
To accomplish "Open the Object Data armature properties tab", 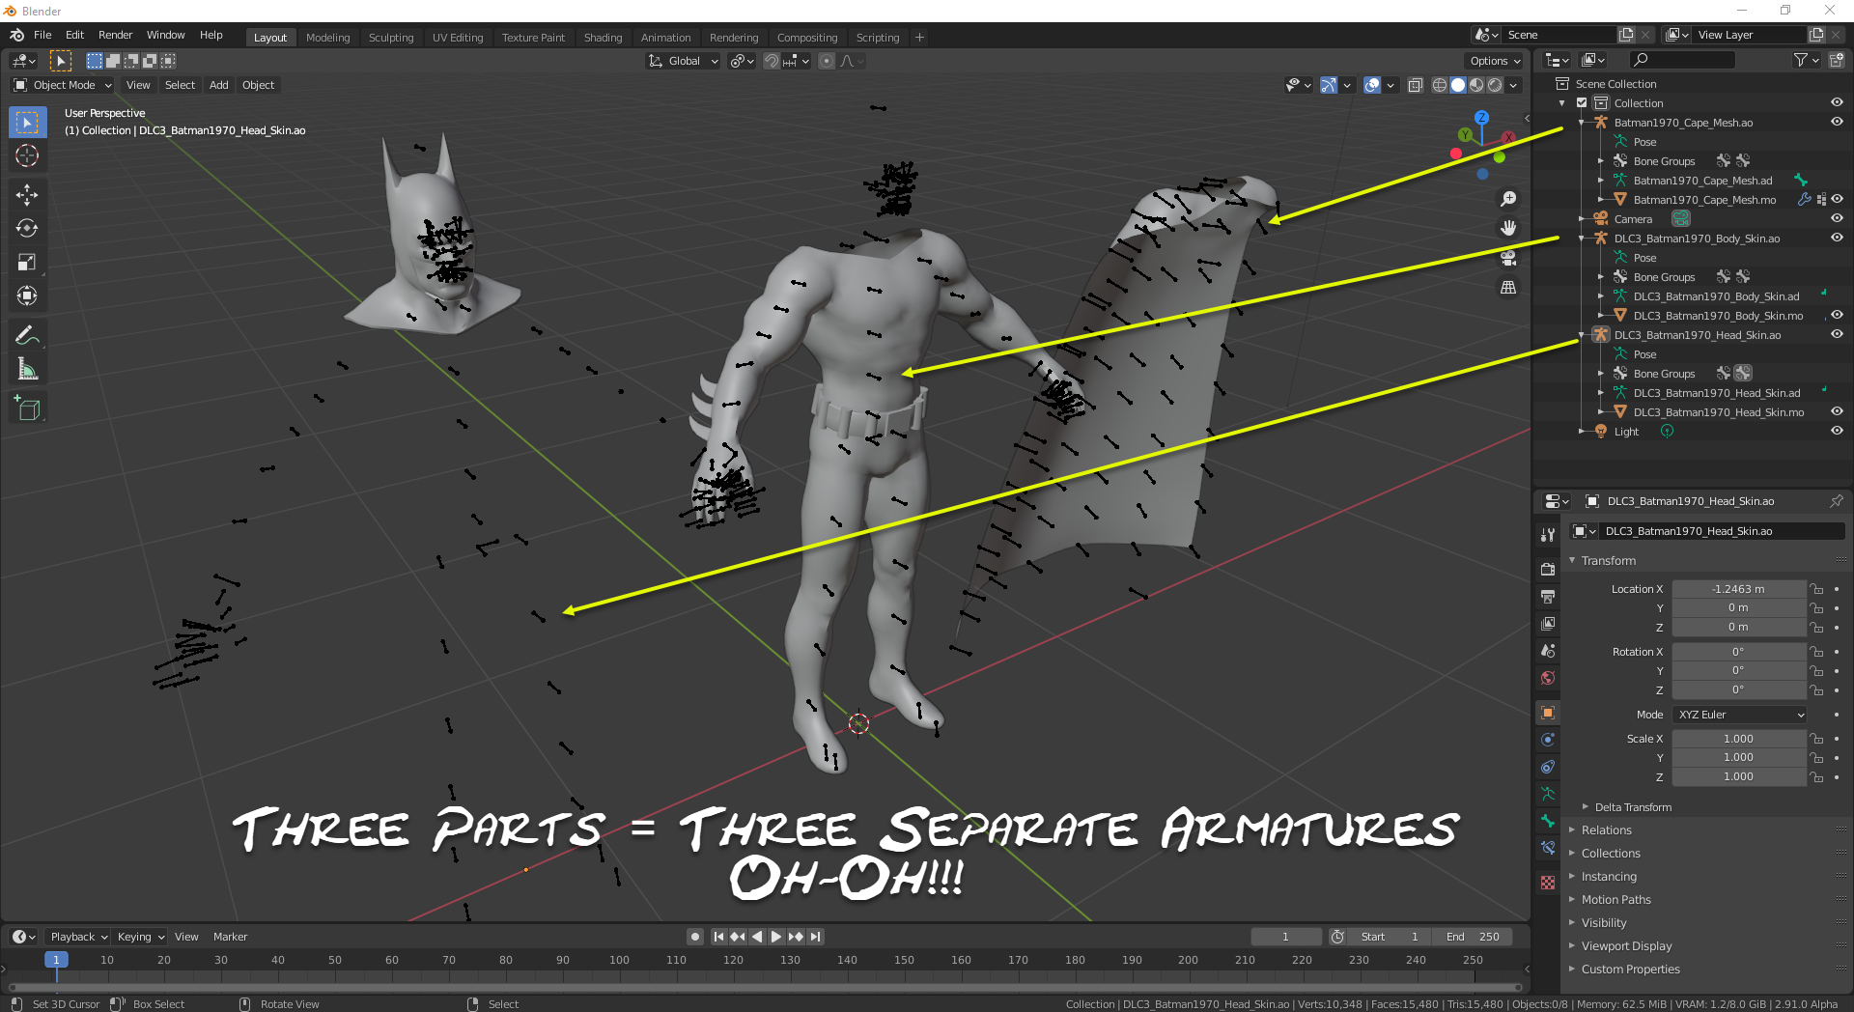I will 1548,794.
